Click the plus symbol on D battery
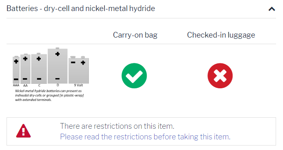The height and width of the screenshot is (150, 283). [57, 54]
